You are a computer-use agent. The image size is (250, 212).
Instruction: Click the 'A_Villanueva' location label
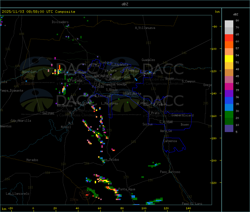[x=145, y=28]
